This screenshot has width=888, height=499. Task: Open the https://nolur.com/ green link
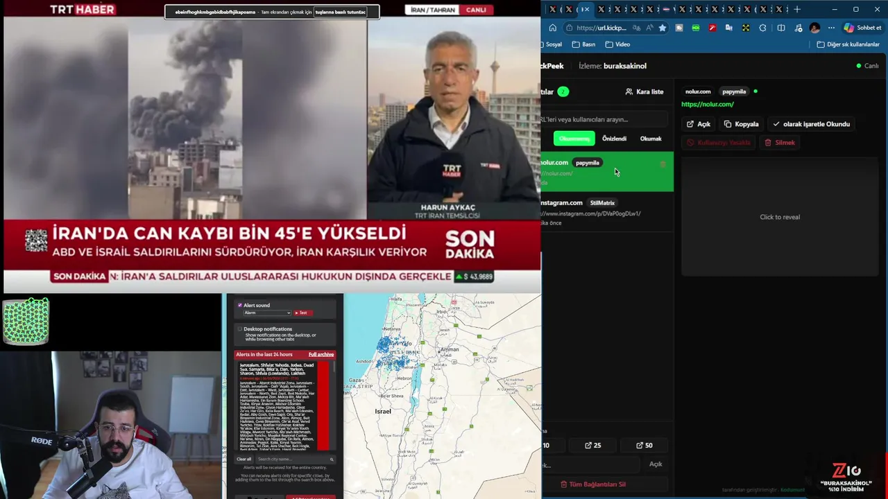click(x=708, y=104)
